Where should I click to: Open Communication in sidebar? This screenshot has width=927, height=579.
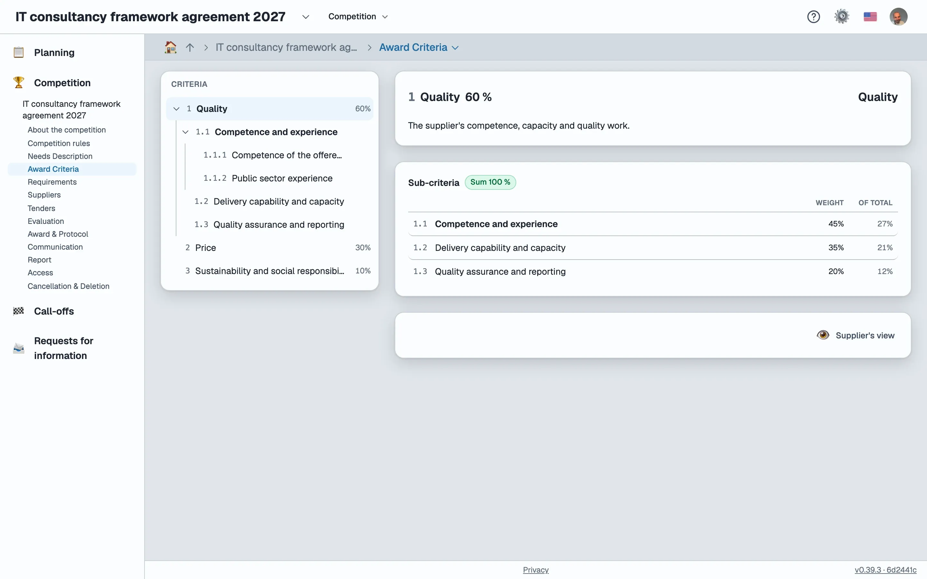(55, 247)
